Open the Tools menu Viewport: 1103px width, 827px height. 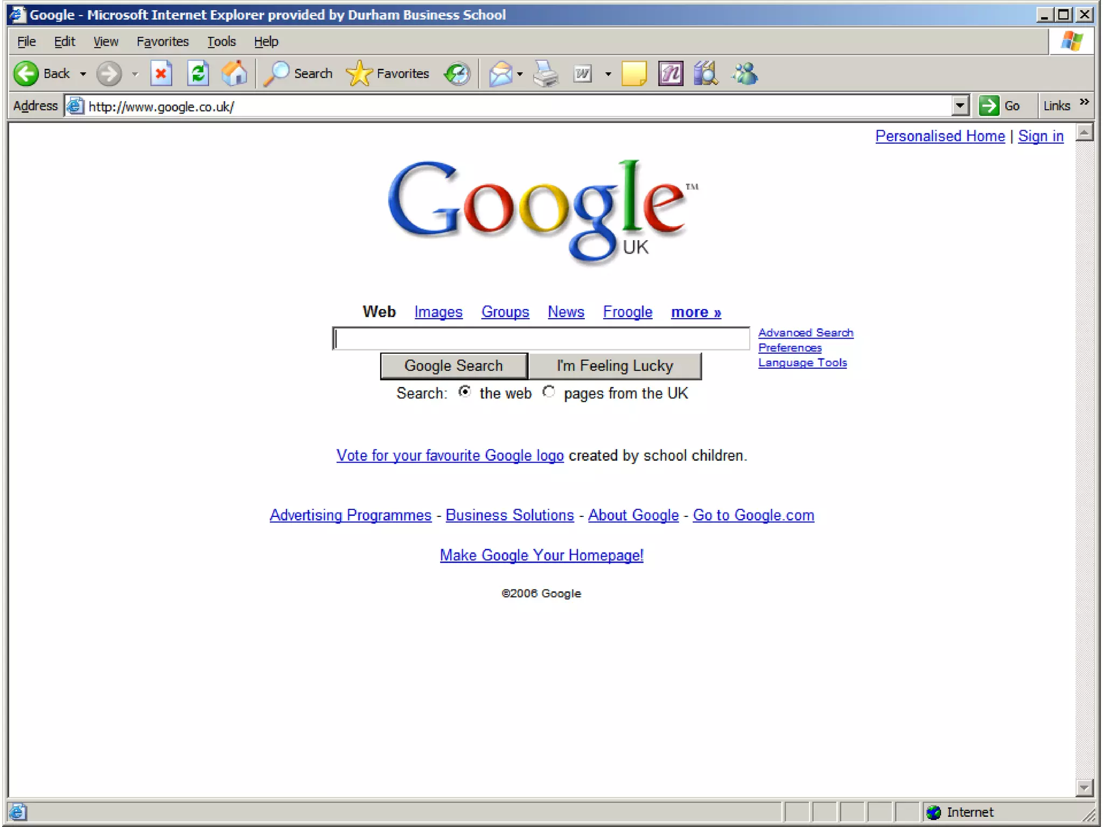click(221, 41)
